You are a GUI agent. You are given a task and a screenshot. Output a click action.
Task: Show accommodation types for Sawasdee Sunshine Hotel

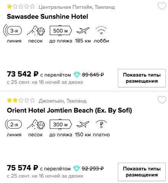point(142,78)
